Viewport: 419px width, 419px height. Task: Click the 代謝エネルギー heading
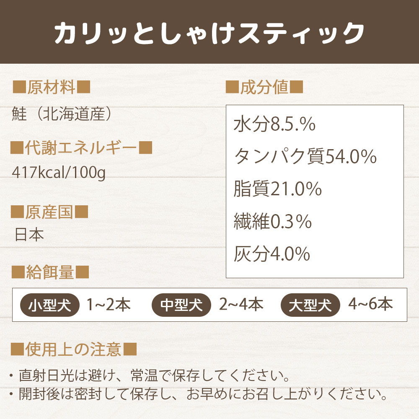81,148
